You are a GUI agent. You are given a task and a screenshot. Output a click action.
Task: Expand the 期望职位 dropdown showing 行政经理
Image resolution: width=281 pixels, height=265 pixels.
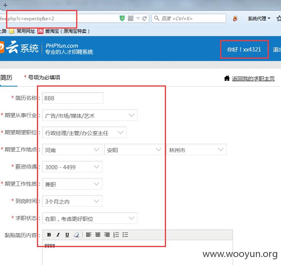pos(84,132)
